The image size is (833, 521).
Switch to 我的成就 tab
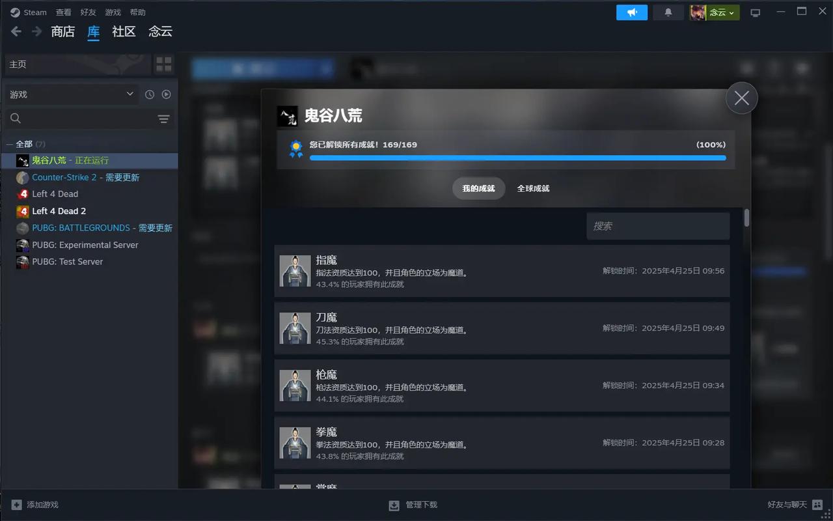click(478, 188)
